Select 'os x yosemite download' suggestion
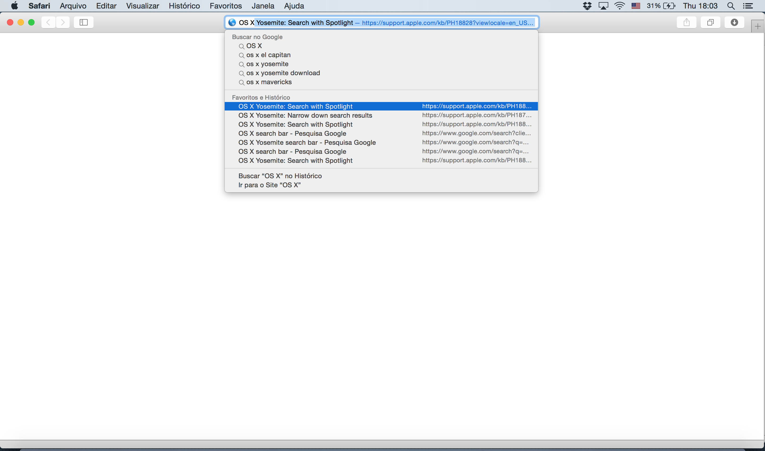Viewport: 765px width, 451px height. [x=283, y=73]
